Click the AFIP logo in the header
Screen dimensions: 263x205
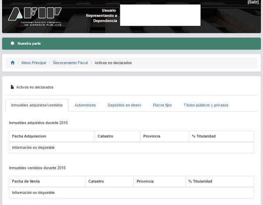point(35,16)
